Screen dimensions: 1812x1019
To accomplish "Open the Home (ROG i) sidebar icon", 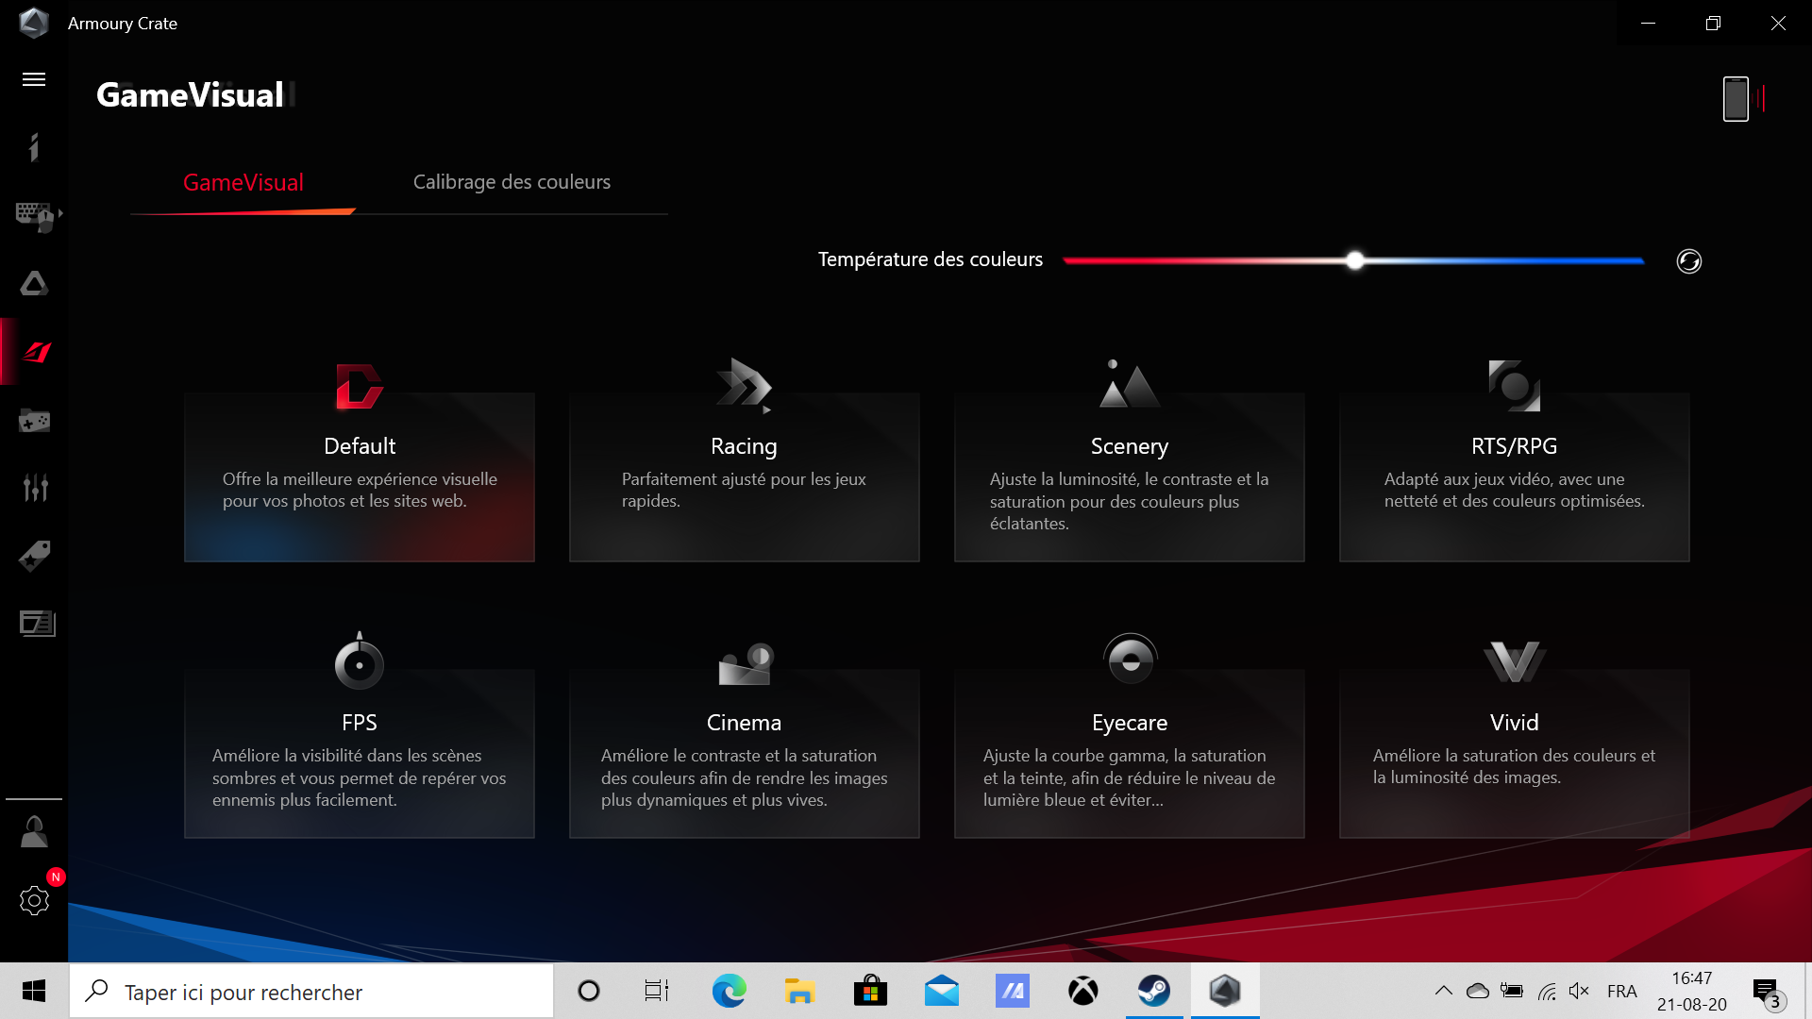I will click(34, 147).
